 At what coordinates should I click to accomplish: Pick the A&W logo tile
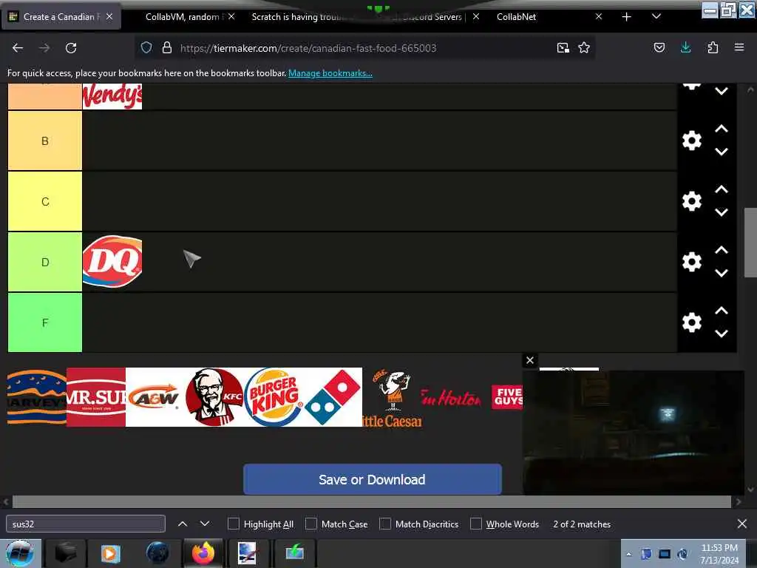155,397
